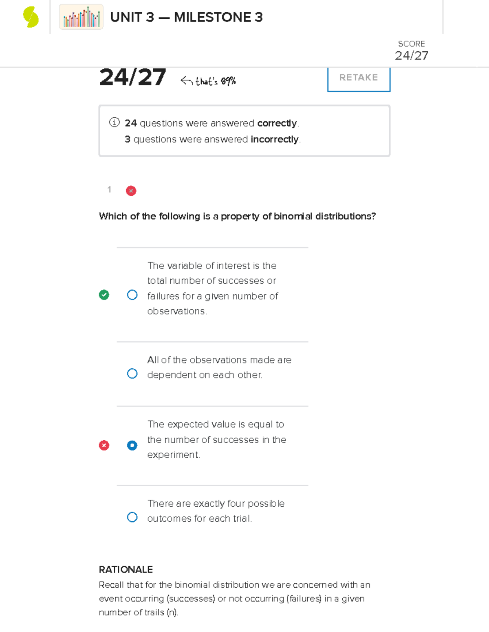The width and height of the screenshot is (489, 632).
Task: Click the red X beside the incorrect answer
Action: tap(104, 446)
